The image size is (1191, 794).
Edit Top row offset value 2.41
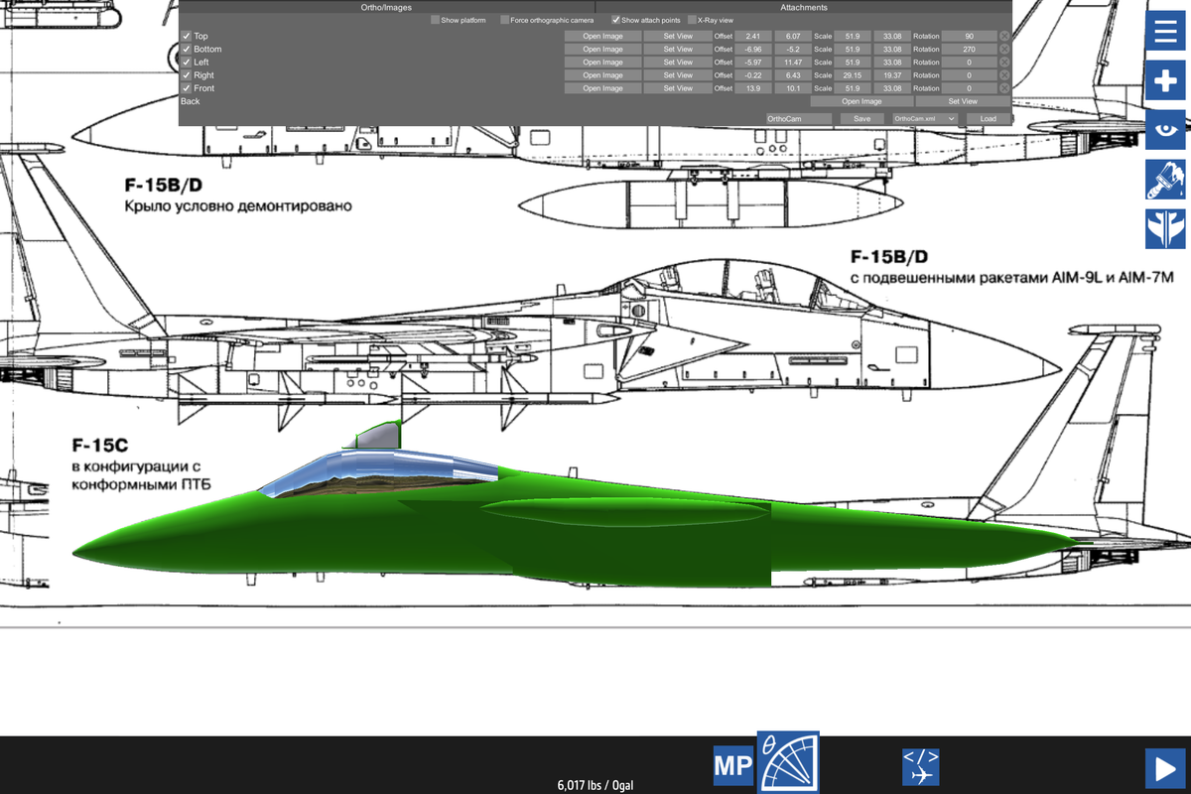753,36
